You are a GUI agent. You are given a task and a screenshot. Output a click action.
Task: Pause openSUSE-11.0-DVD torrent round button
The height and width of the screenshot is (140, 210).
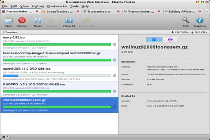pos(114,76)
